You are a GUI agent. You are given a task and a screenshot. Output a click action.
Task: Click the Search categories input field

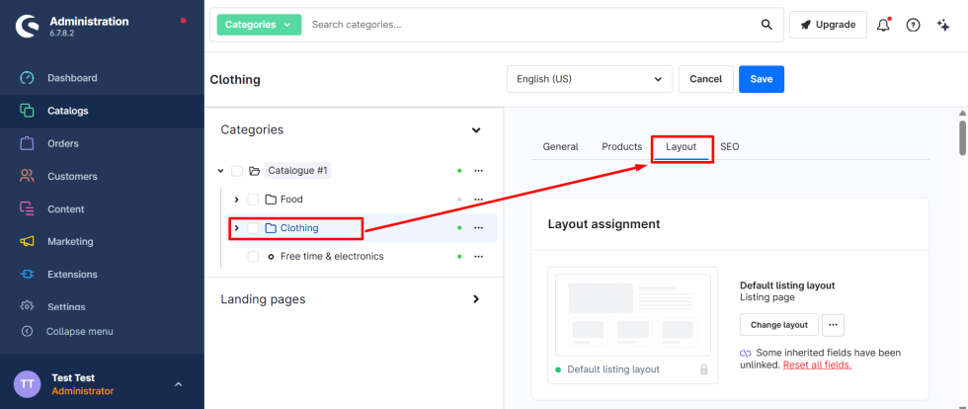point(528,25)
